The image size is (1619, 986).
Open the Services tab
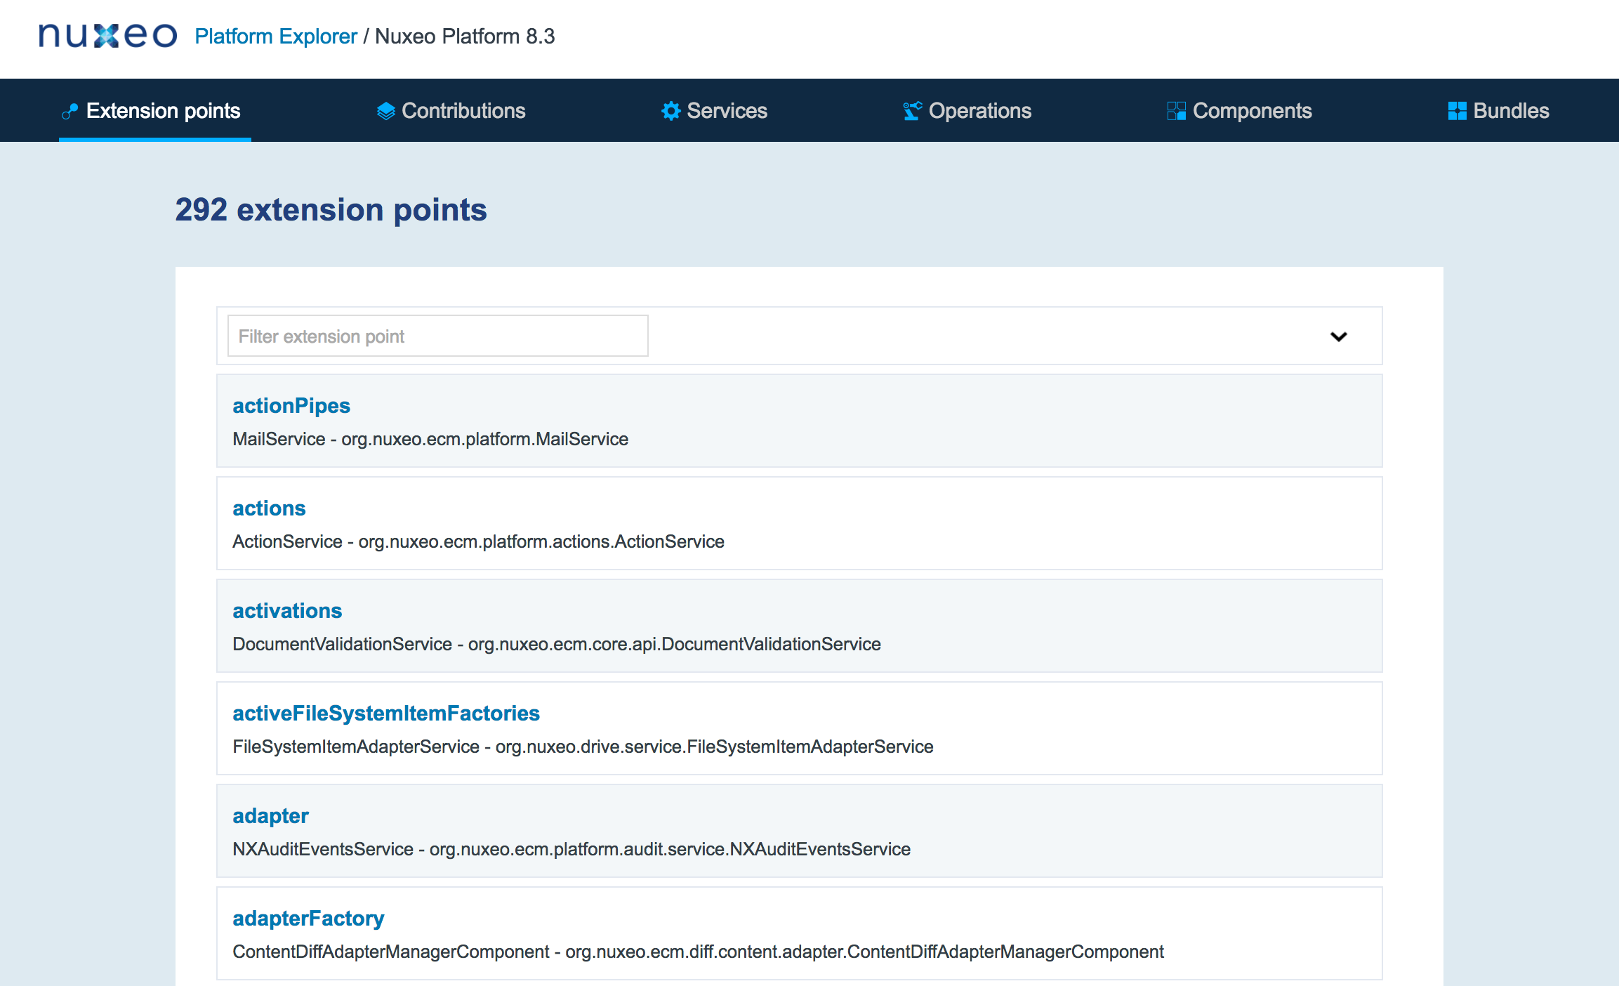click(714, 111)
